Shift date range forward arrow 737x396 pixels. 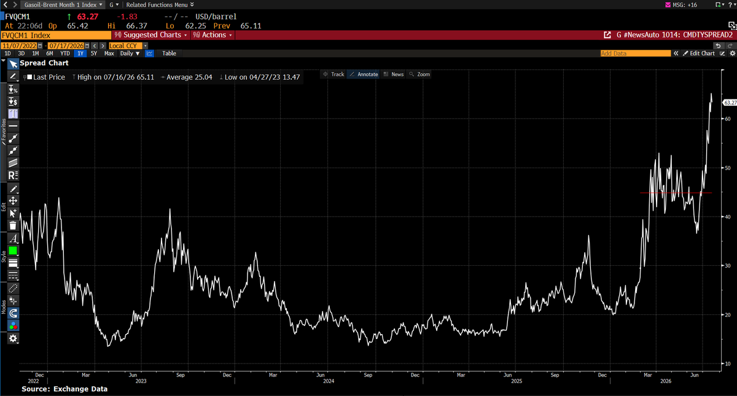[102, 45]
